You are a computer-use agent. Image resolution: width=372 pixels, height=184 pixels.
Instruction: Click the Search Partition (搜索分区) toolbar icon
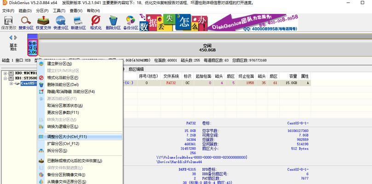26,23
